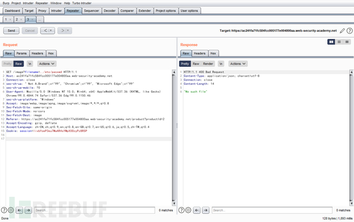
Task: Open the Turbo Intruder menu
Action: click(x=82, y=3)
